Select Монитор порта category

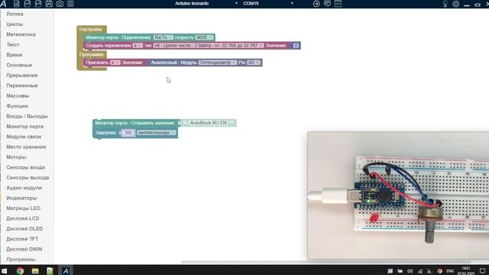24,127
